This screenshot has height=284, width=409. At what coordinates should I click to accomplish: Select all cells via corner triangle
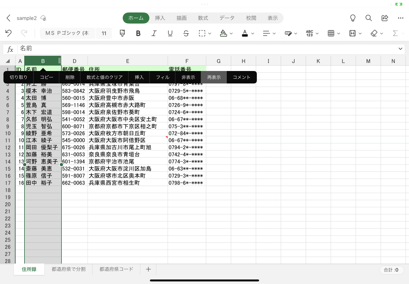tap(8, 61)
